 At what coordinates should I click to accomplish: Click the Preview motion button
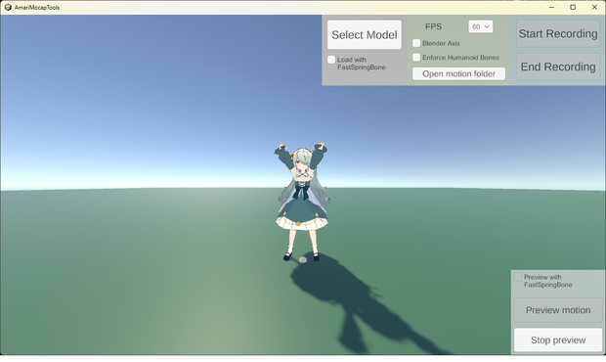point(558,310)
